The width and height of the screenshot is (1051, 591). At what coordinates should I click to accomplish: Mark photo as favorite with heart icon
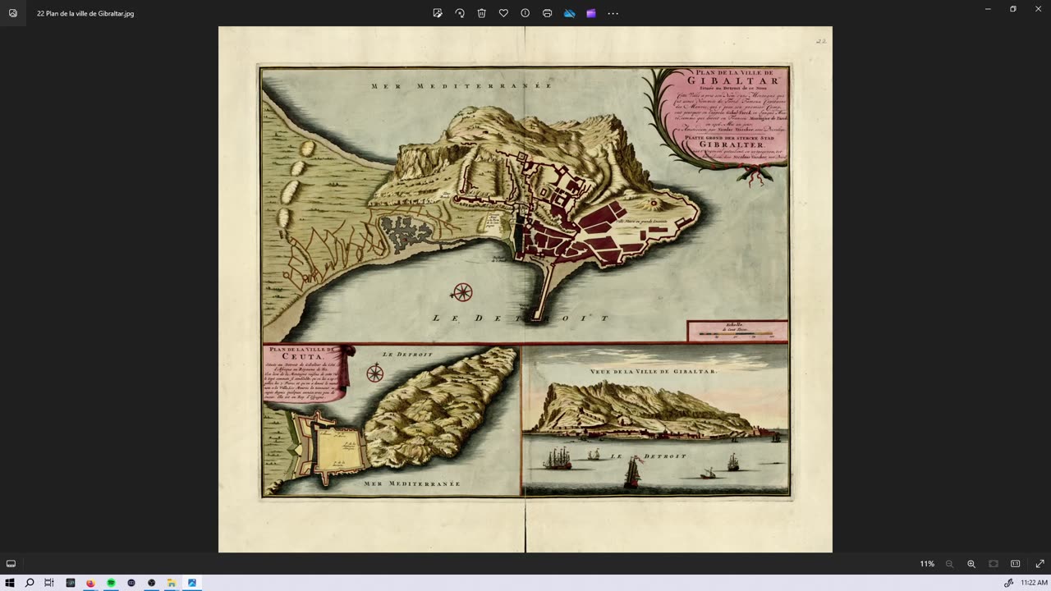pos(503,13)
